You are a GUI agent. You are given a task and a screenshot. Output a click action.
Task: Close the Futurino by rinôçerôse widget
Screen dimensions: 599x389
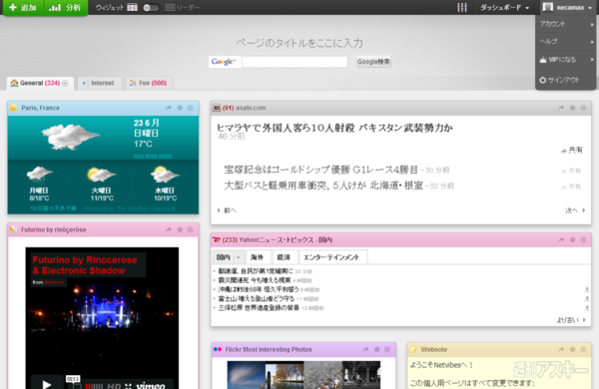(x=191, y=229)
